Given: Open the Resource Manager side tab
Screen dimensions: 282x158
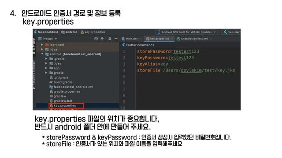Looking at the screenshot, I should tap(34, 74).
